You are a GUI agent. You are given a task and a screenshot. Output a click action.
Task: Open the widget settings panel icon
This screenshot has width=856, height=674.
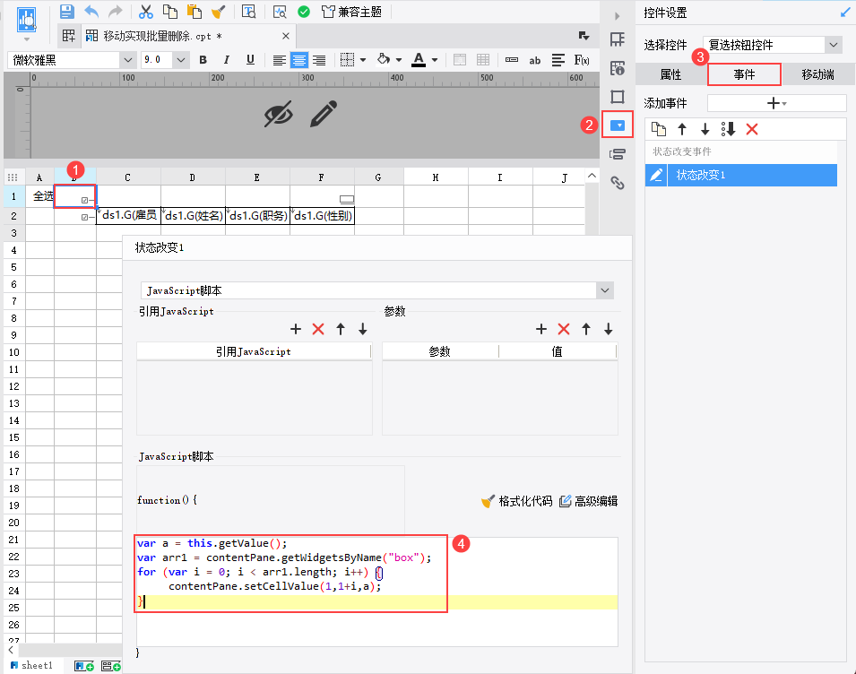point(618,125)
